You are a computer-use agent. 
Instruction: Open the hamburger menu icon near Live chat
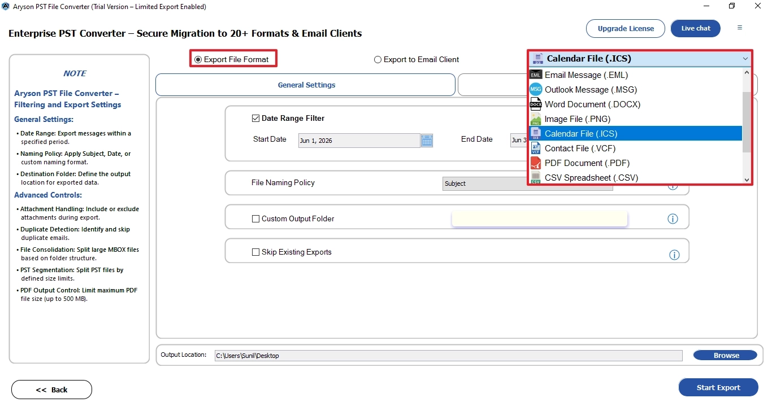click(x=740, y=28)
